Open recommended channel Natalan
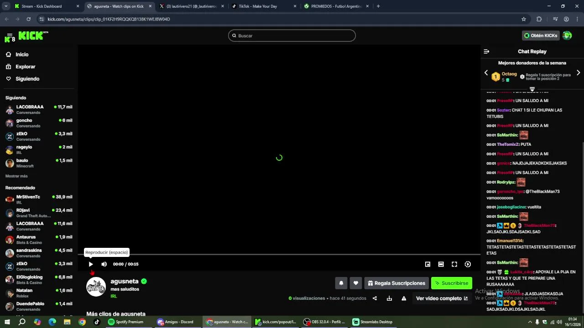This screenshot has width=584, height=328. coord(39,293)
